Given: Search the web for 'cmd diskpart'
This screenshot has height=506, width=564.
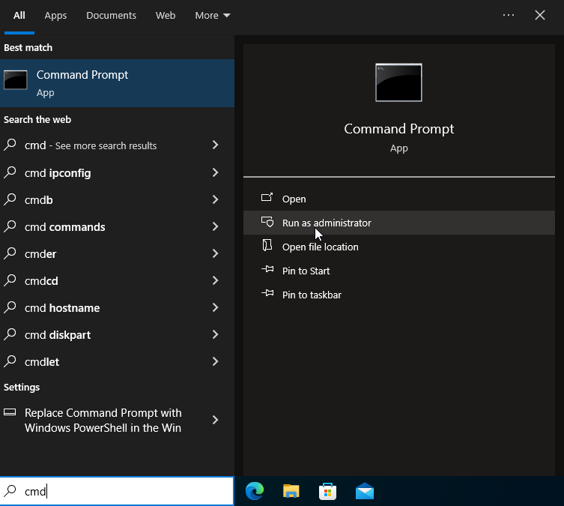Looking at the screenshot, I should pos(117,334).
